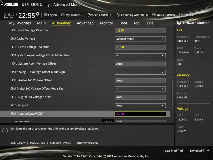Screen dimensions: 213x160
Task: Expand CPU Digital I/O Voltage Offset Mode Sign dropdown
Action: coord(140,89)
